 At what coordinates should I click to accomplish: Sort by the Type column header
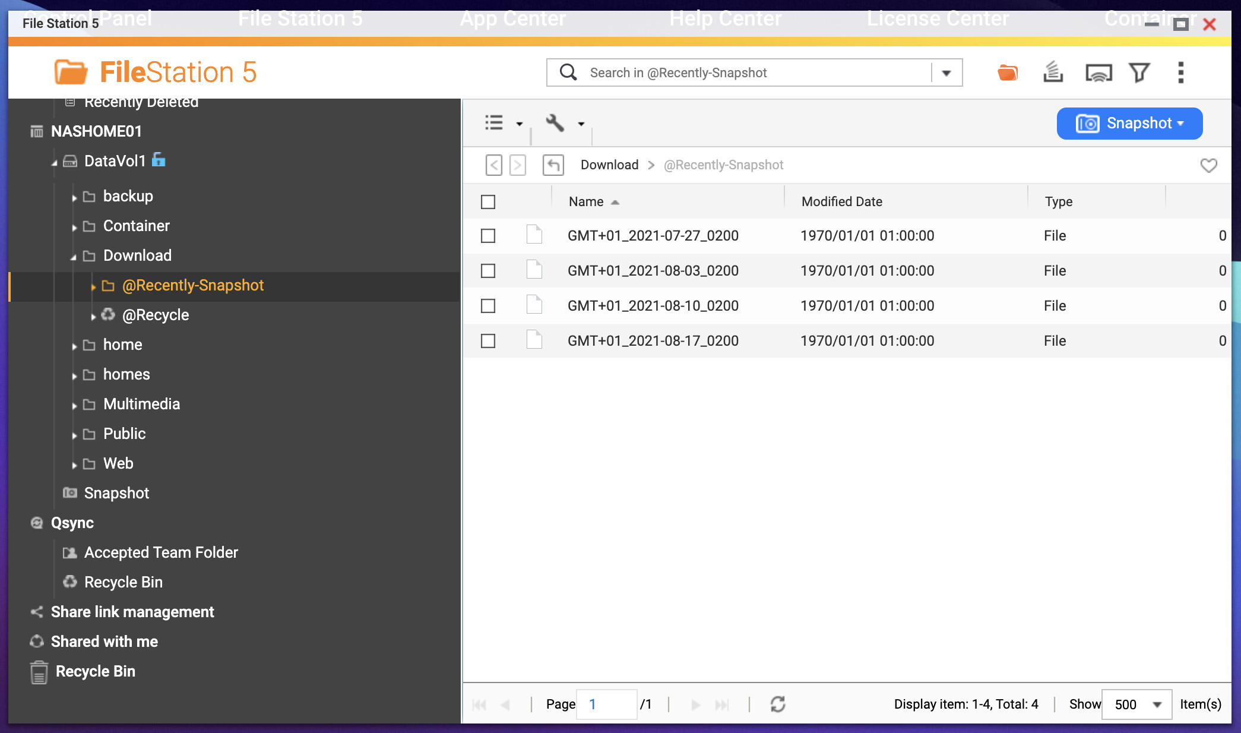[x=1059, y=201]
